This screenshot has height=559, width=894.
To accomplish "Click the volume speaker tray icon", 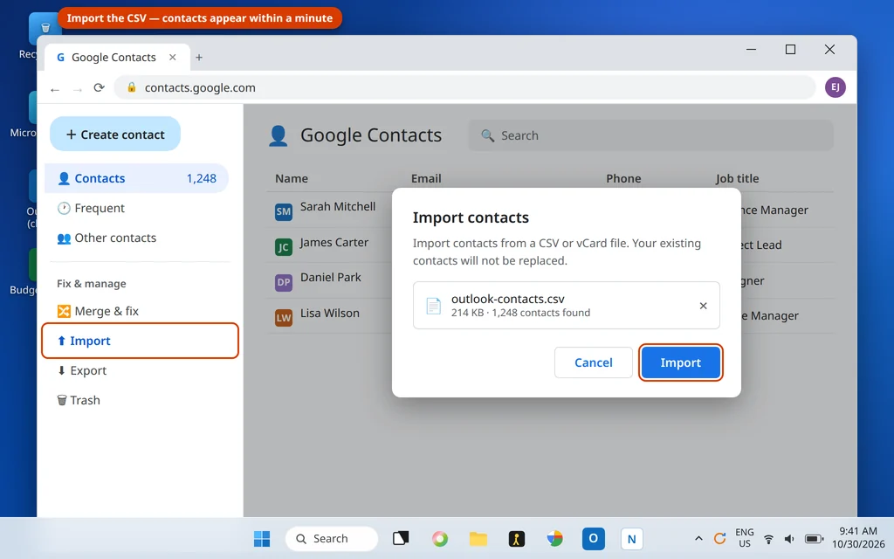I will (789, 538).
